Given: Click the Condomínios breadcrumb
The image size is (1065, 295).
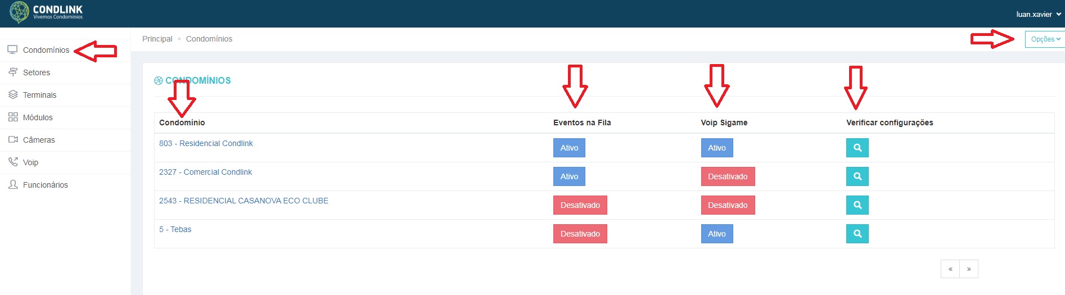Looking at the screenshot, I should click(x=209, y=39).
